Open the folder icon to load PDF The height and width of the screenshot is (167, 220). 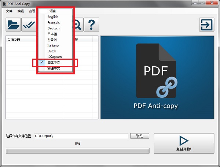point(13,25)
